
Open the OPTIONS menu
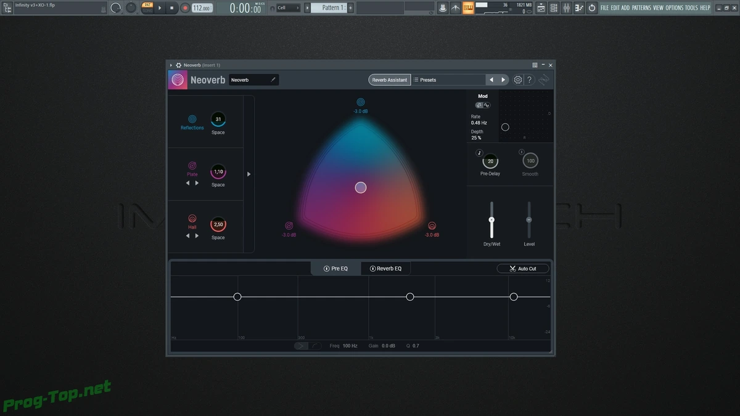pos(675,8)
